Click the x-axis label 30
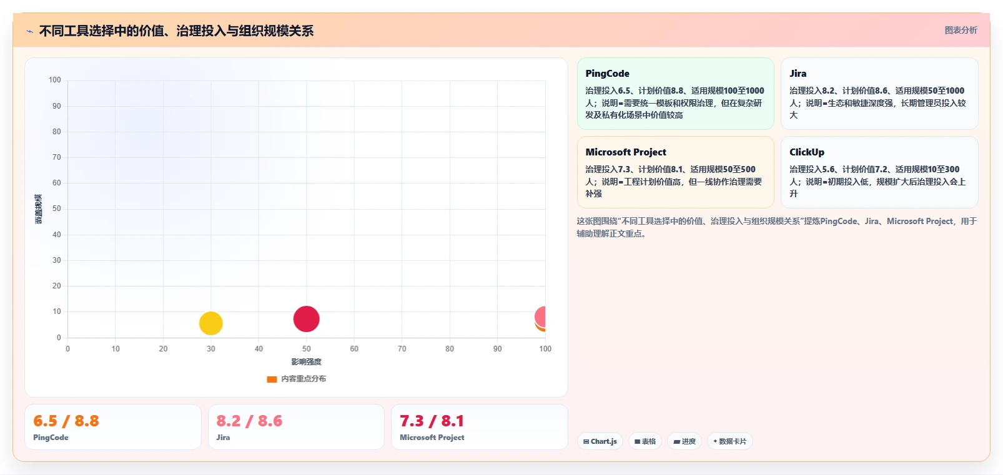The image size is (1003, 475). [x=211, y=349]
